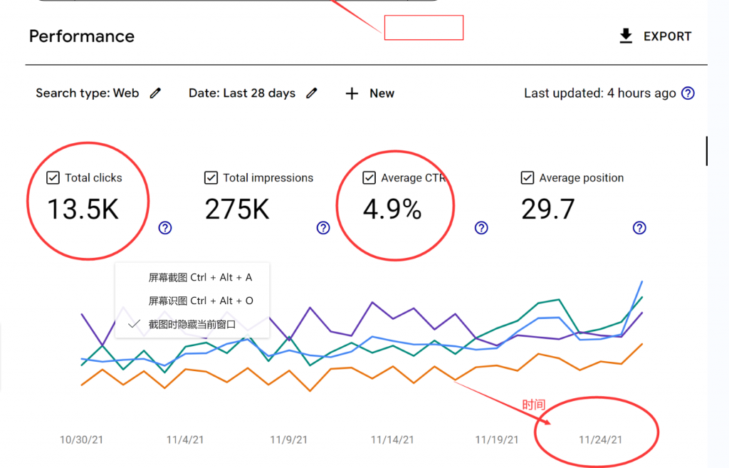Edit search type pencil icon
Screen dimensions: 729x468
click(155, 93)
